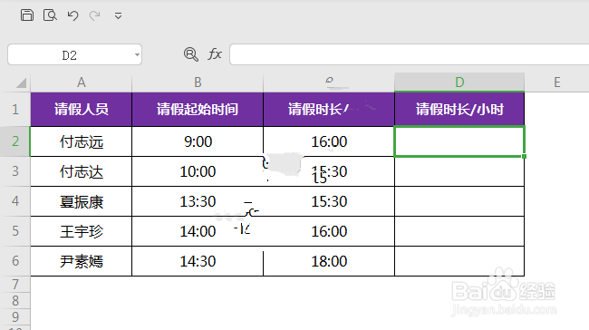
Task: Click header cell 请假时长/小时 in column D
Action: [459, 110]
